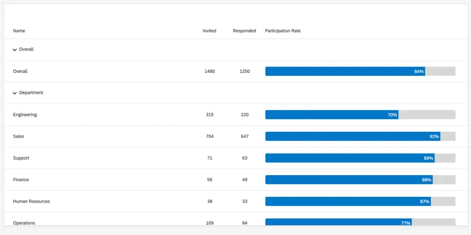The image size is (471, 235).
Task: Sort by the Invited column header
Action: point(209,31)
